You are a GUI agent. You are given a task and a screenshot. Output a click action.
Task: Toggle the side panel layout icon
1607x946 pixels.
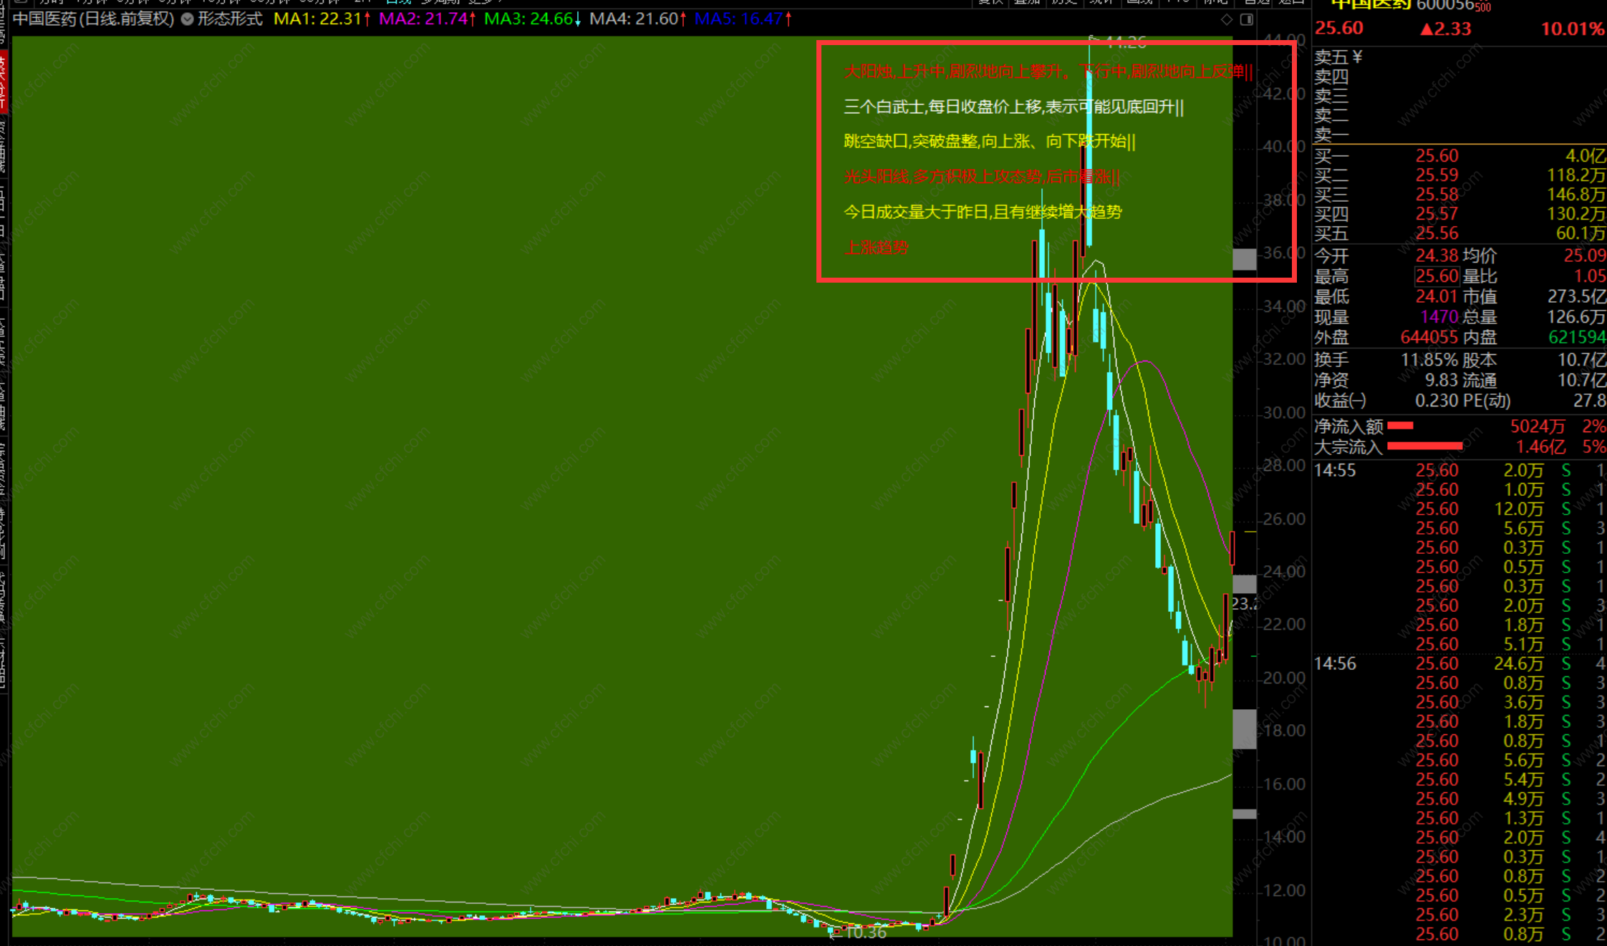click(1247, 19)
